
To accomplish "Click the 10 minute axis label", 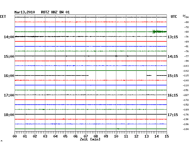I will [x=116, y=136].
